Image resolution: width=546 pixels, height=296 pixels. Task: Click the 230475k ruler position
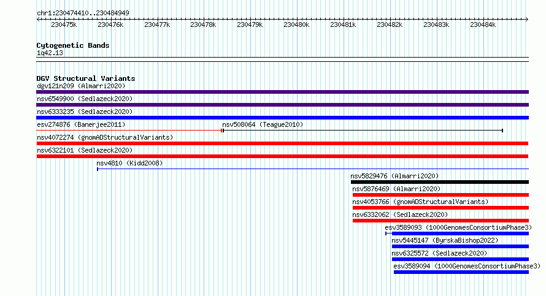(x=64, y=25)
